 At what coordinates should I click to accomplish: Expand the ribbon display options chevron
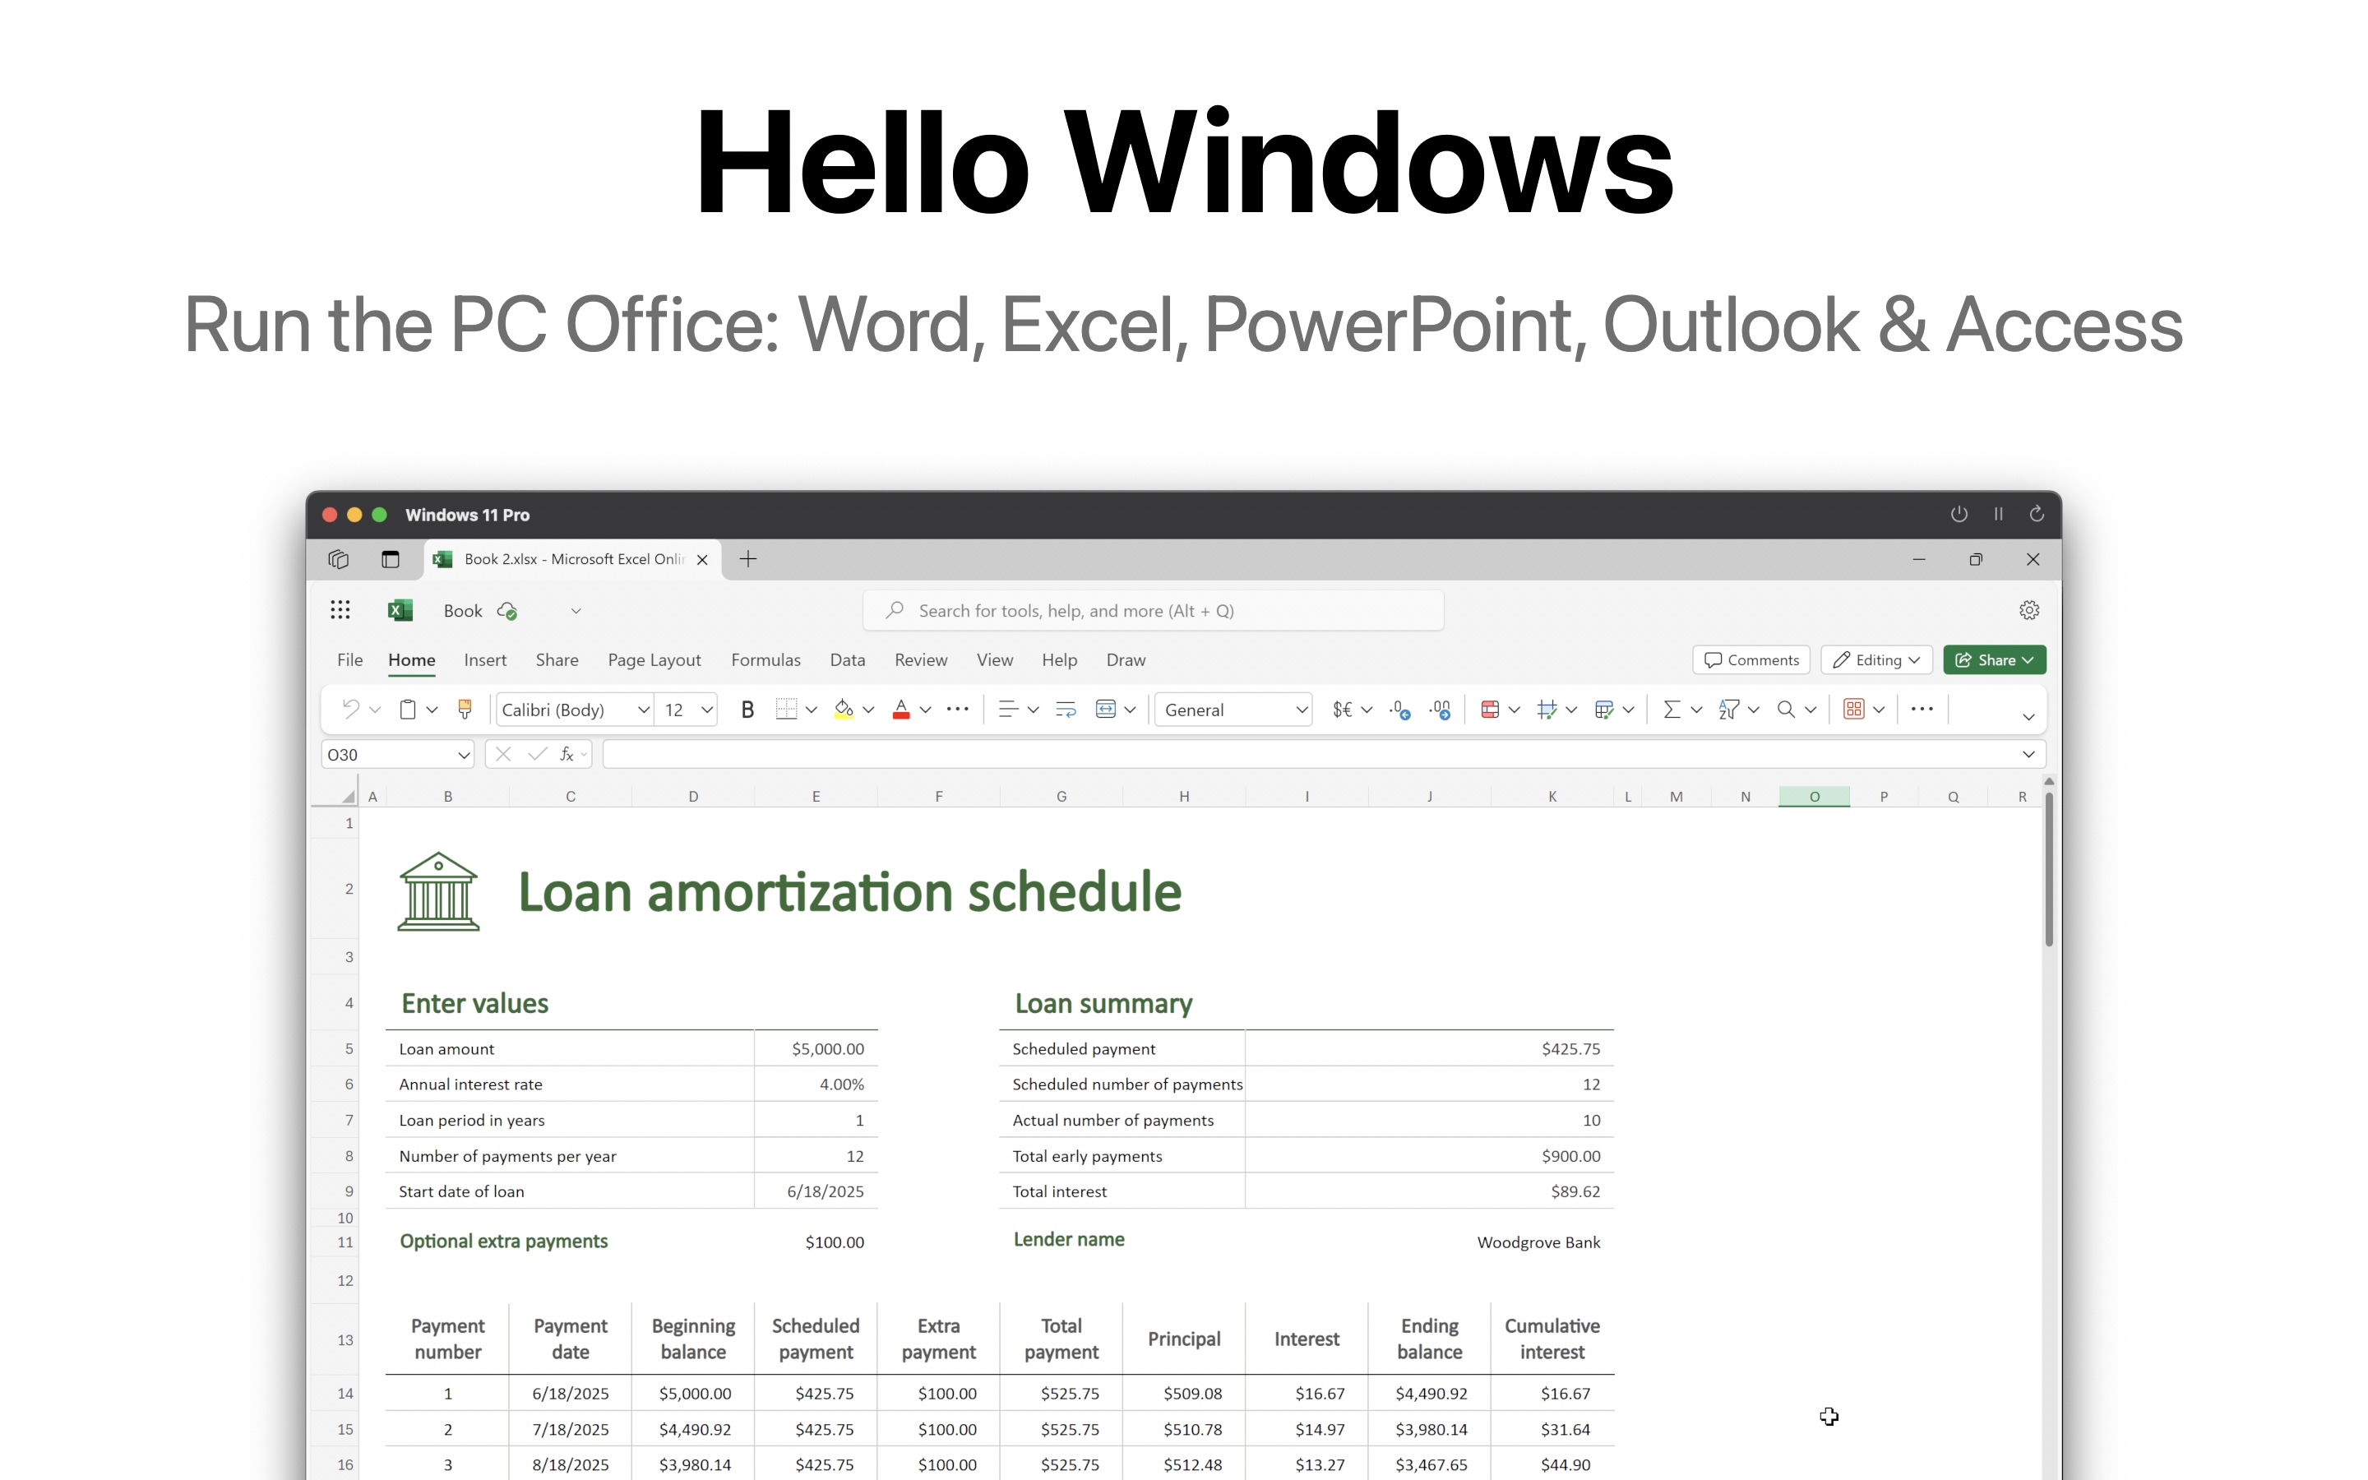click(x=2028, y=718)
